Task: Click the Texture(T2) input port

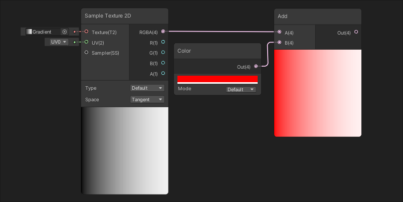Action: [86, 32]
